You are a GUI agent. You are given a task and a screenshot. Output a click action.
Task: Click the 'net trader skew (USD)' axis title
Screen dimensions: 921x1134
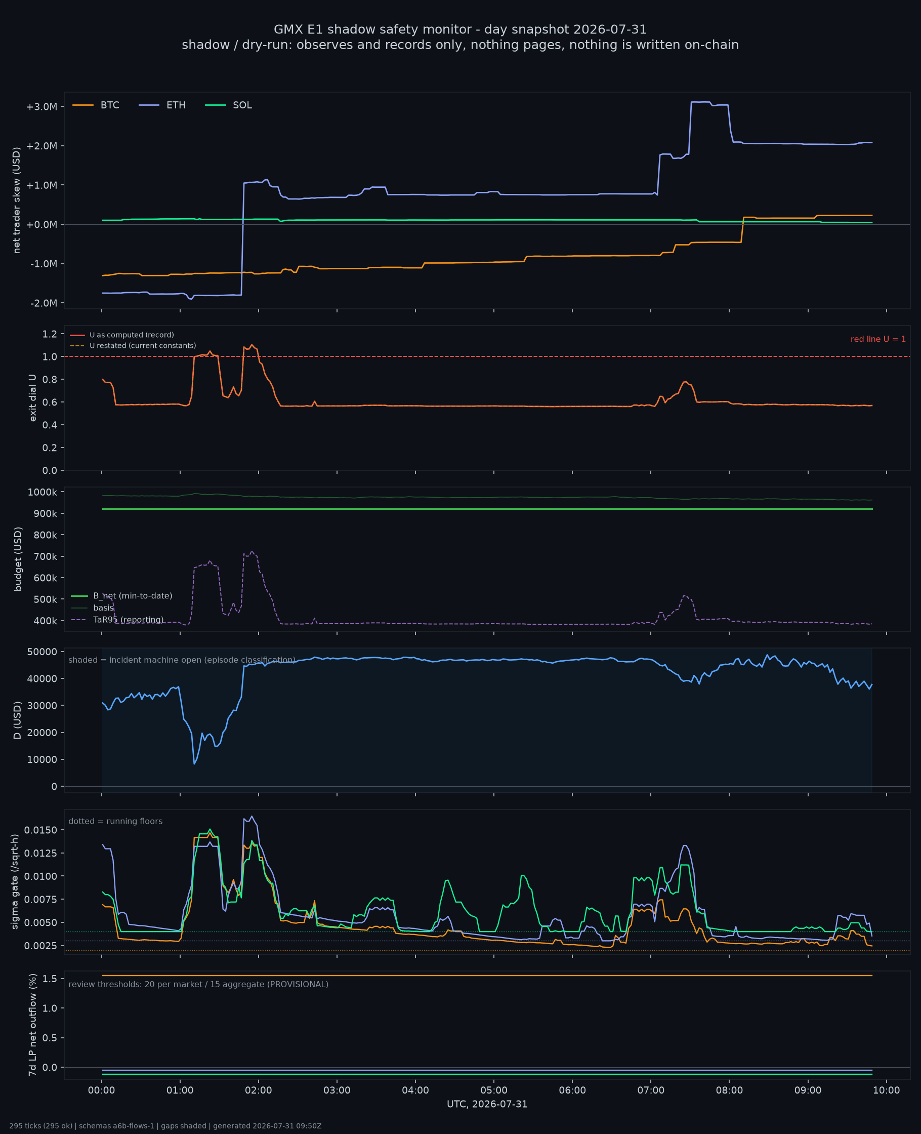coord(17,200)
